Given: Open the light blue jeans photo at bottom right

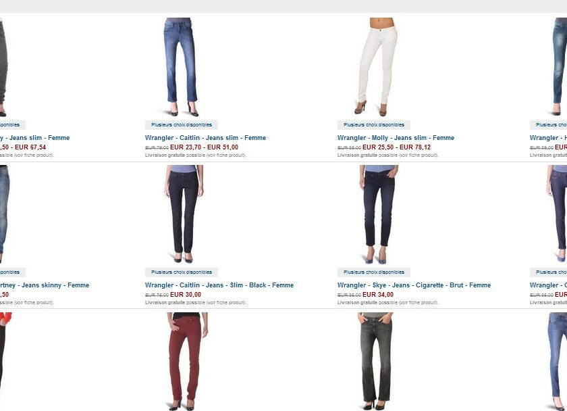Looking at the screenshot, I should 558,362.
